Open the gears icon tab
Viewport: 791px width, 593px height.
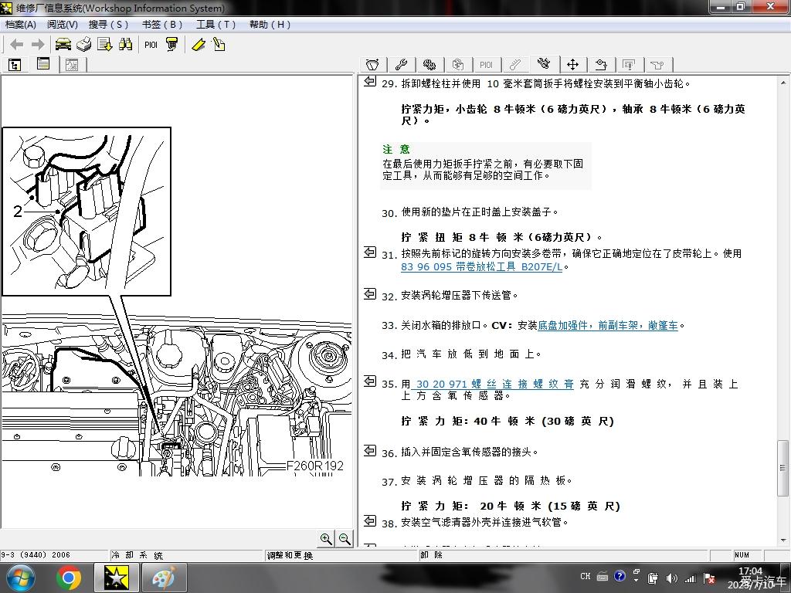click(x=429, y=65)
